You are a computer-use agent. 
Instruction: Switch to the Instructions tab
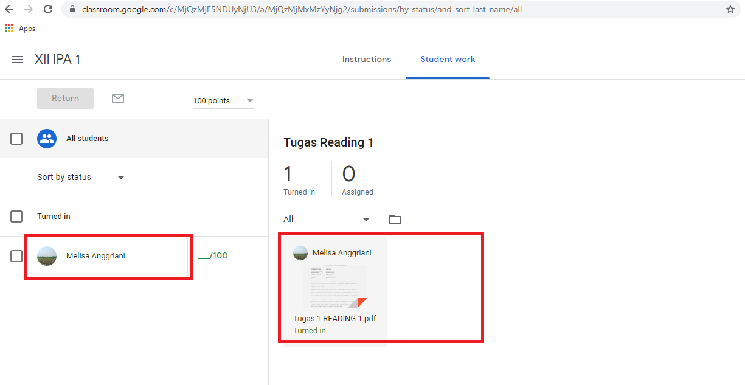point(367,60)
